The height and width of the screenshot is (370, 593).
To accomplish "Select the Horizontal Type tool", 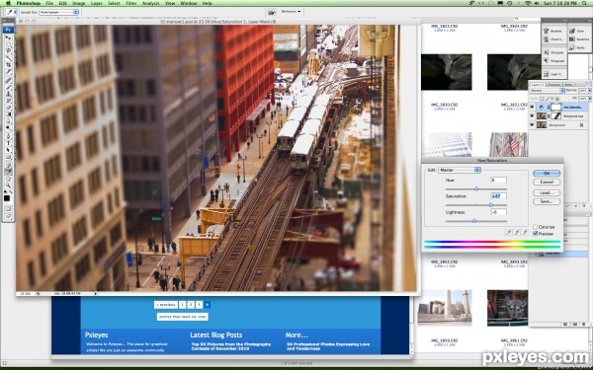I will (8, 143).
